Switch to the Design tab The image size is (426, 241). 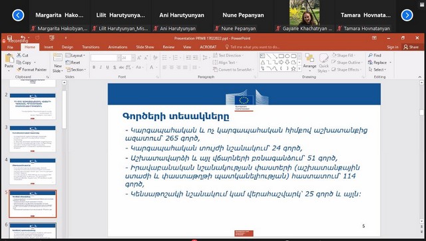tap(67, 47)
